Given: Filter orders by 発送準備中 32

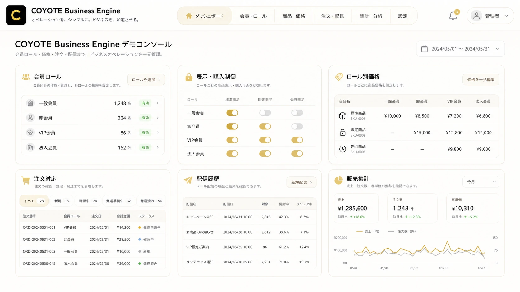Looking at the screenshot, I should tap(118, 201).
